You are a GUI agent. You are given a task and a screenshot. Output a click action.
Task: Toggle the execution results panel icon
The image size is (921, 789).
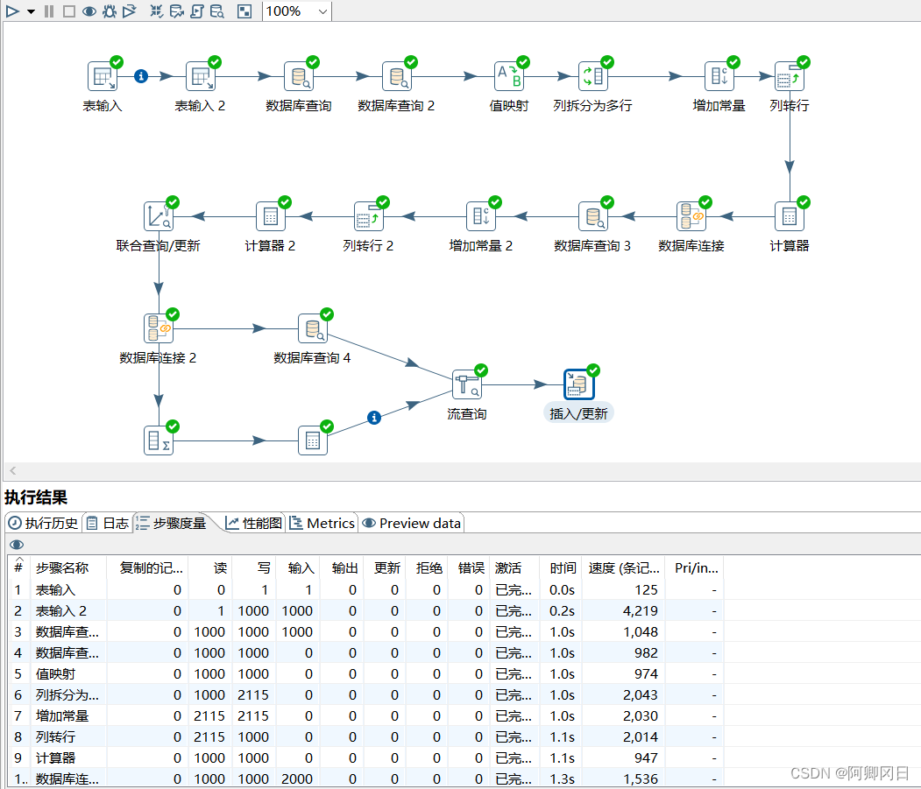pyautogui.click(x=244, y=11)
